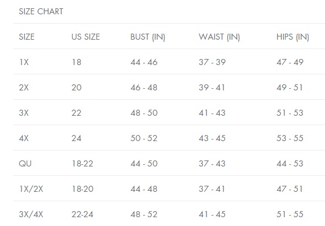The image size is (325, 226).
Task: Click bust value 50 - 52
Action: pyautogui.click(x=144, y=138)
